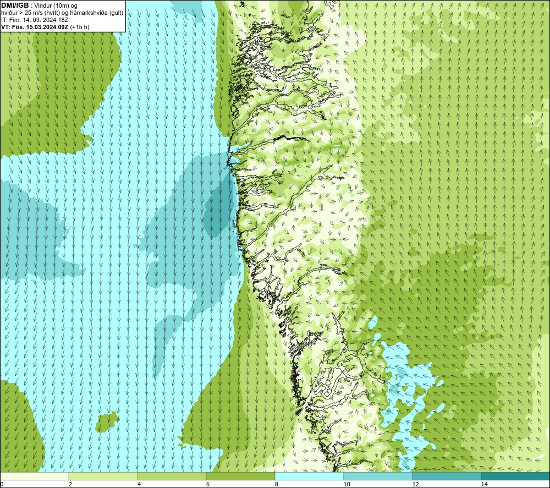Click the '8' label on the wind scale

[277, 484]
